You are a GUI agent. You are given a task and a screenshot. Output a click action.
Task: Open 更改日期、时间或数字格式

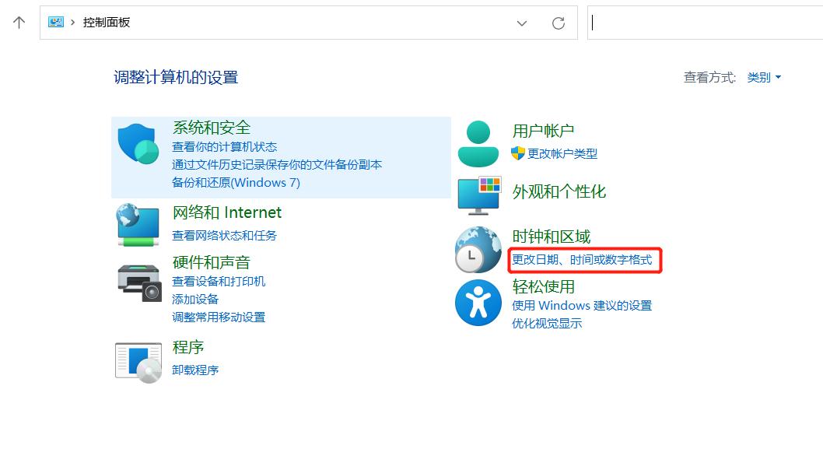(583, 261)
